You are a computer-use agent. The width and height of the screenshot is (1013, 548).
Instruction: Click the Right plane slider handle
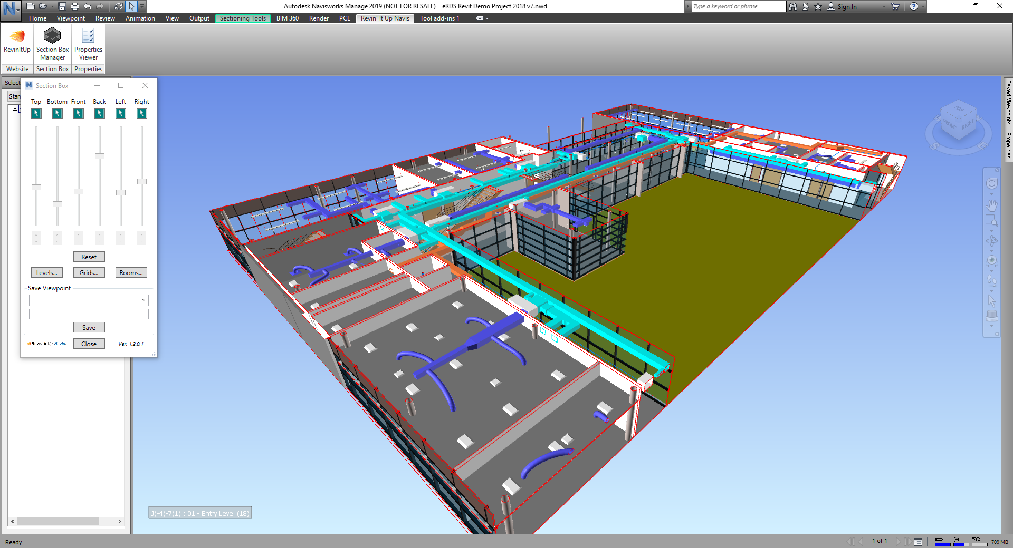coord(142,181)
